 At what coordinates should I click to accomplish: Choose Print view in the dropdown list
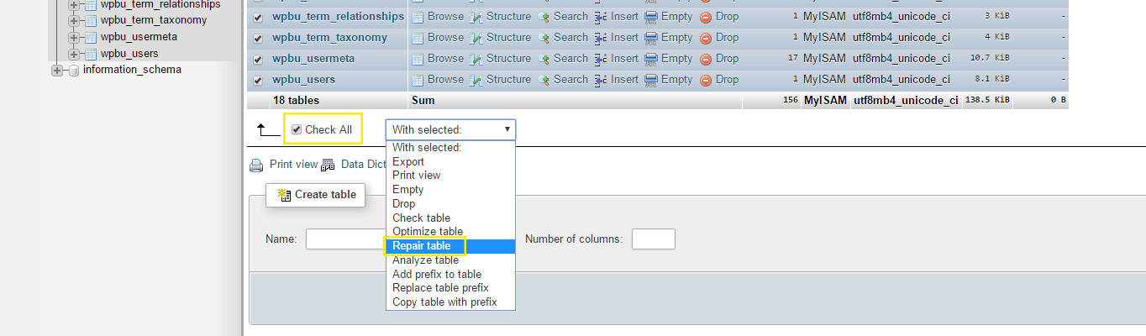coord(450,176)
